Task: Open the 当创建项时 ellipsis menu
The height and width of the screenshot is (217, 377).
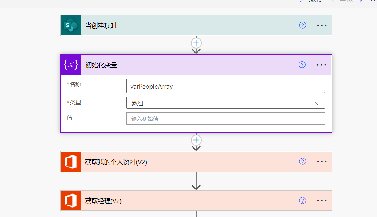Action: point(322,25)
